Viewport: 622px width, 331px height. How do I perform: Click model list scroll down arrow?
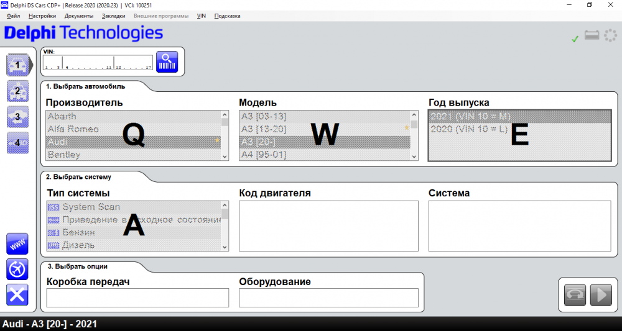(x=414, y=156)
